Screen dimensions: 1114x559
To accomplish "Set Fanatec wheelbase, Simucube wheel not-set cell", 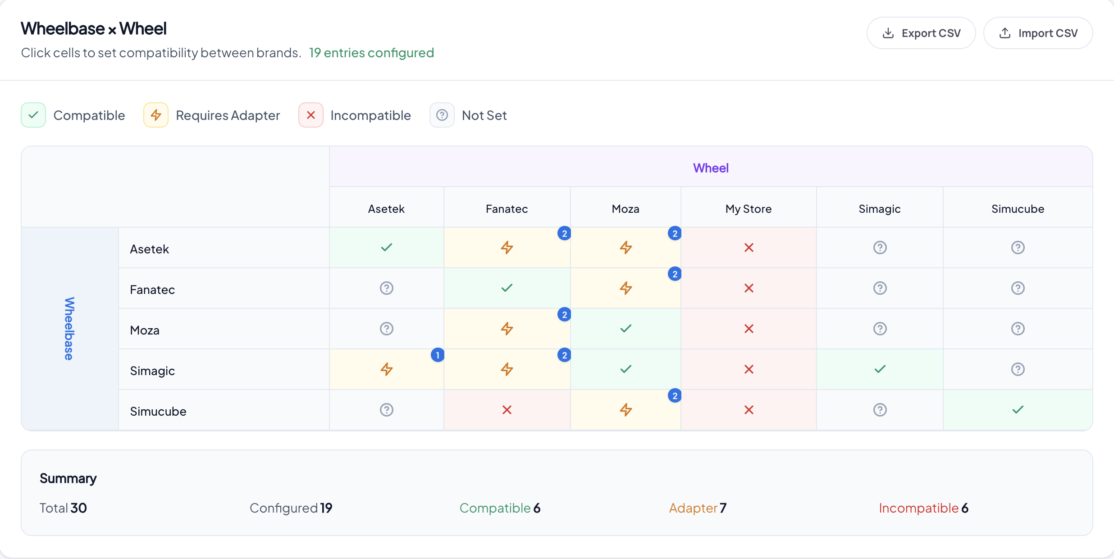I will coord(1018,288).
